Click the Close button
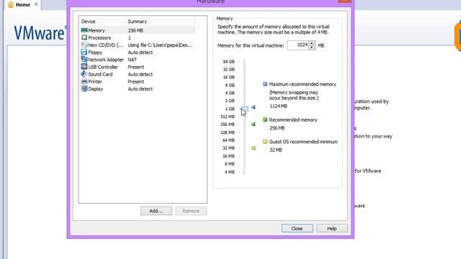461x259 pixels. pyautogui.click(x=297, y=229)
